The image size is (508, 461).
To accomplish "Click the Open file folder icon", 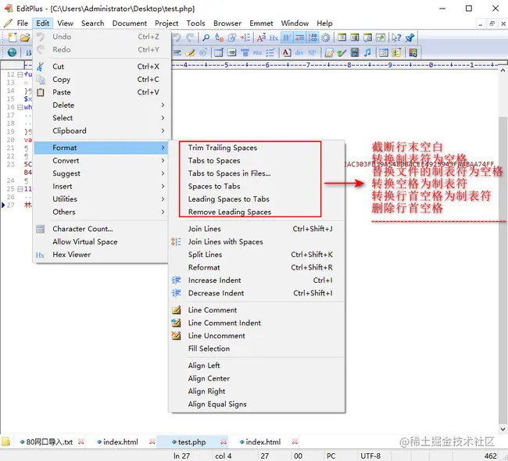I will 25,38.
